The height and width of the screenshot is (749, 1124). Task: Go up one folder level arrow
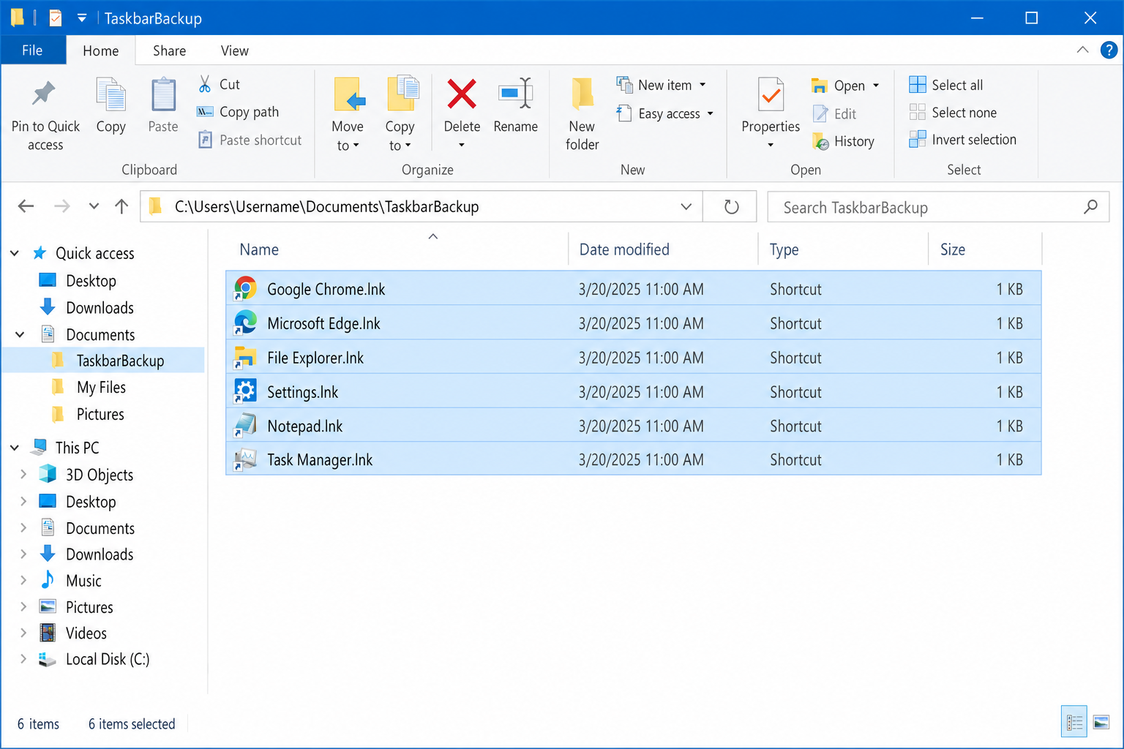coord(121,206)
